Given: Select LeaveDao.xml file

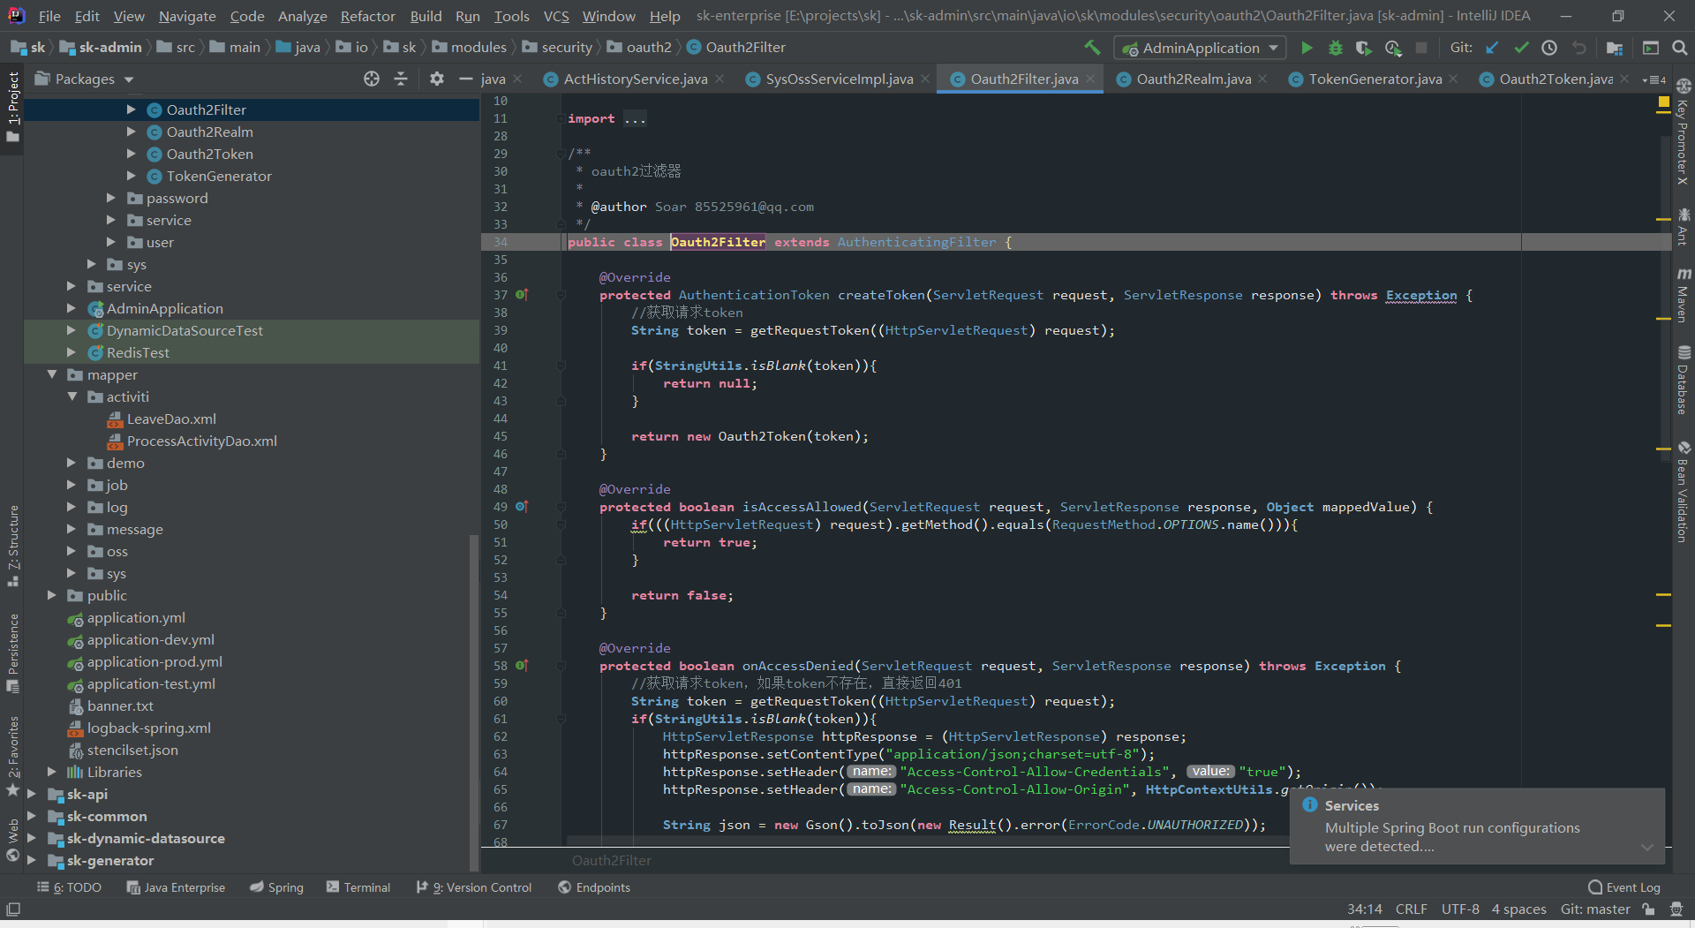Looking at the screenshot, I should click(171, 419).
